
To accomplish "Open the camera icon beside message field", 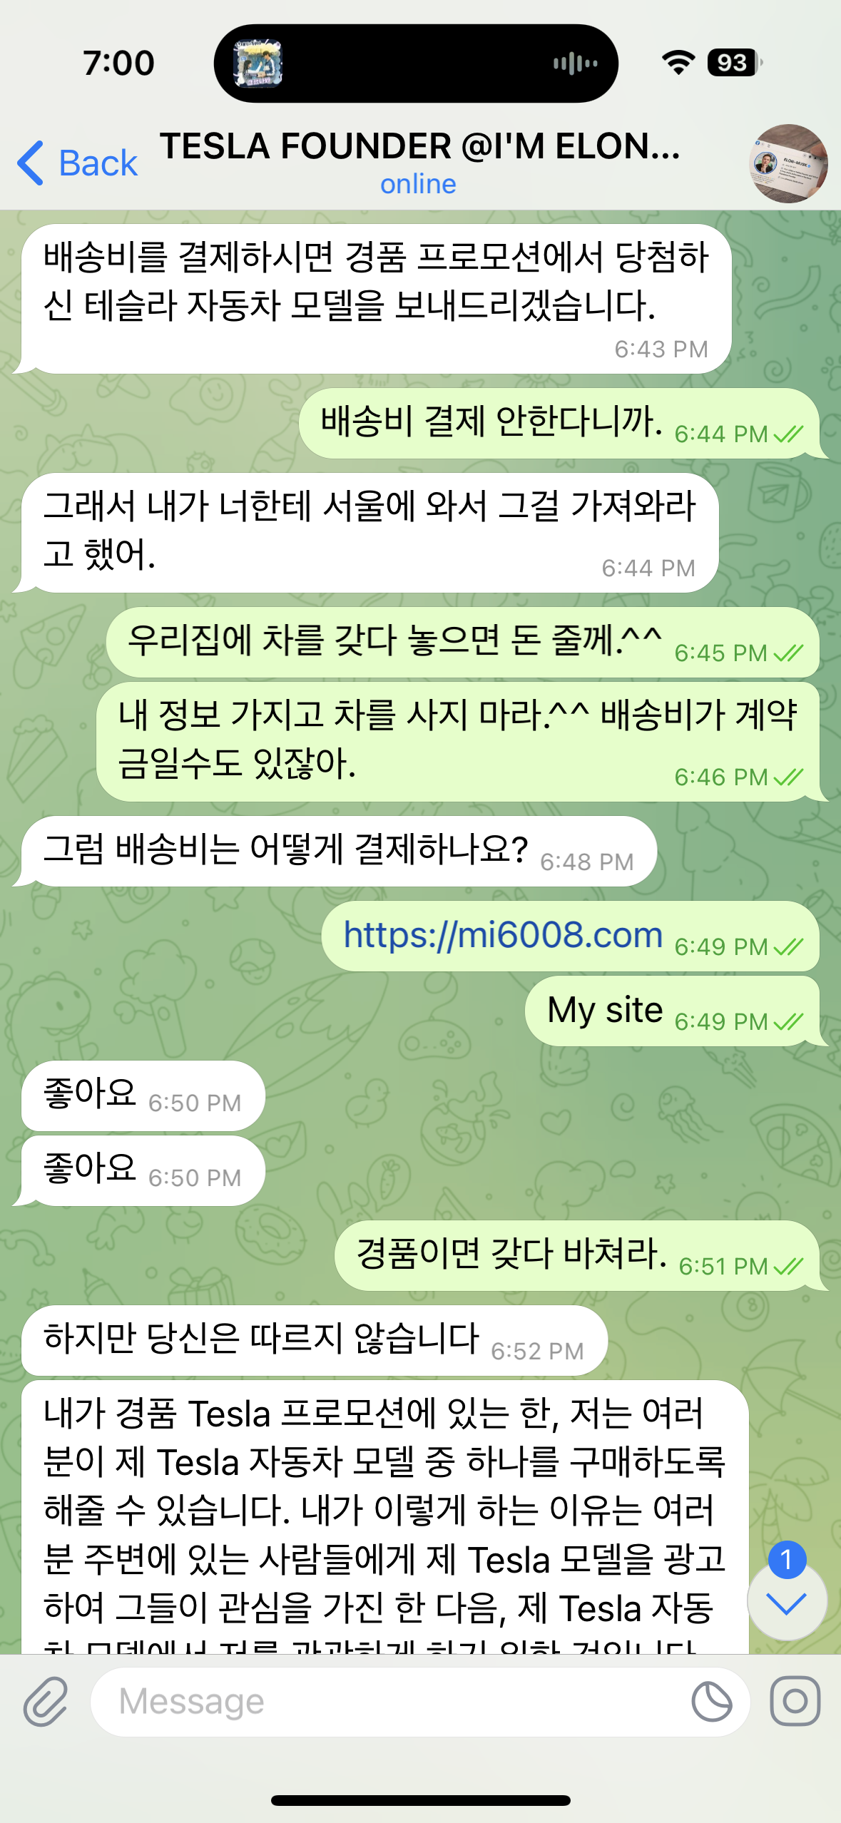I will [x=795, y=1701].
